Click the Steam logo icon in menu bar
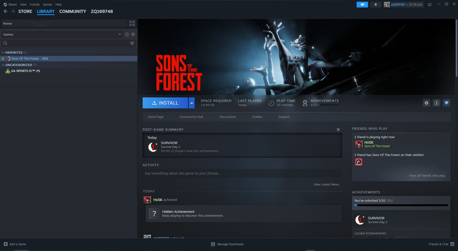Viewport: 458px width, 251px height. (5, 4)
